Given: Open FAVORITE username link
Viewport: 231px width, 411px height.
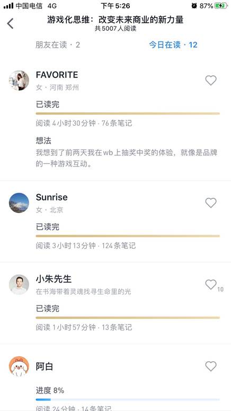Looking at the screenshot, I should click(57, 75).
